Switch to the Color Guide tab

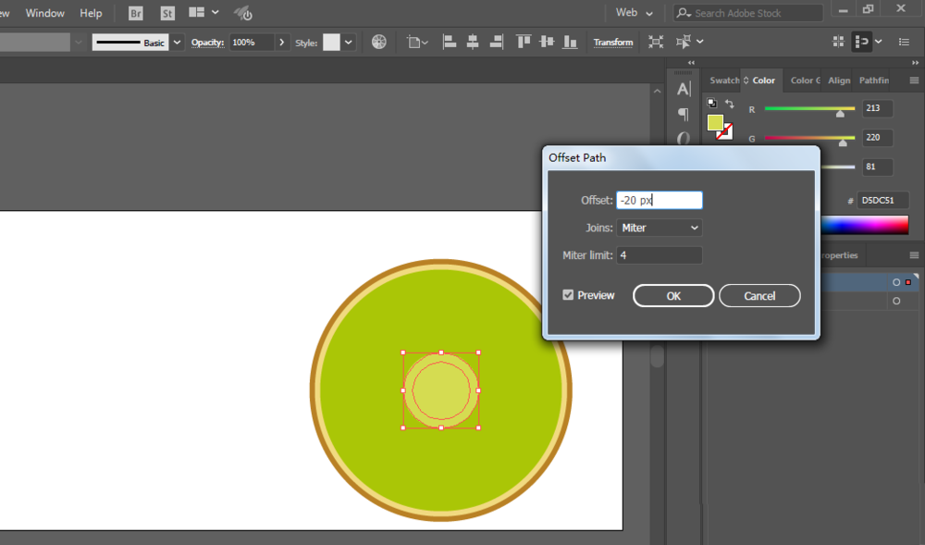coord(805,81)
